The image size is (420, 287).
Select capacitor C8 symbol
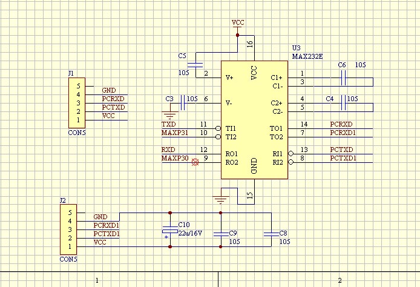(x=271, y=234)
